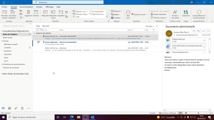Select quick action Déplacer vers : ?
This screenshot has height=120, width=214.
[80, 11]
